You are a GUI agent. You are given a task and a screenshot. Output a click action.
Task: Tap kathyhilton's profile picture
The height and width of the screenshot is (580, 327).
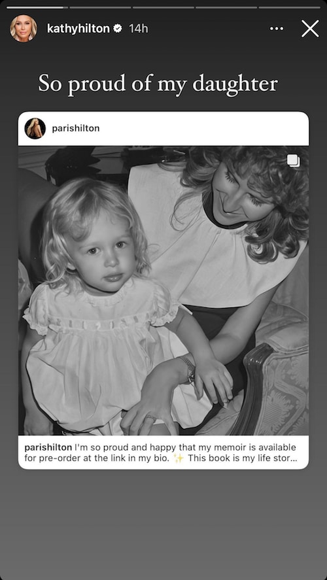tap(24, 29)
